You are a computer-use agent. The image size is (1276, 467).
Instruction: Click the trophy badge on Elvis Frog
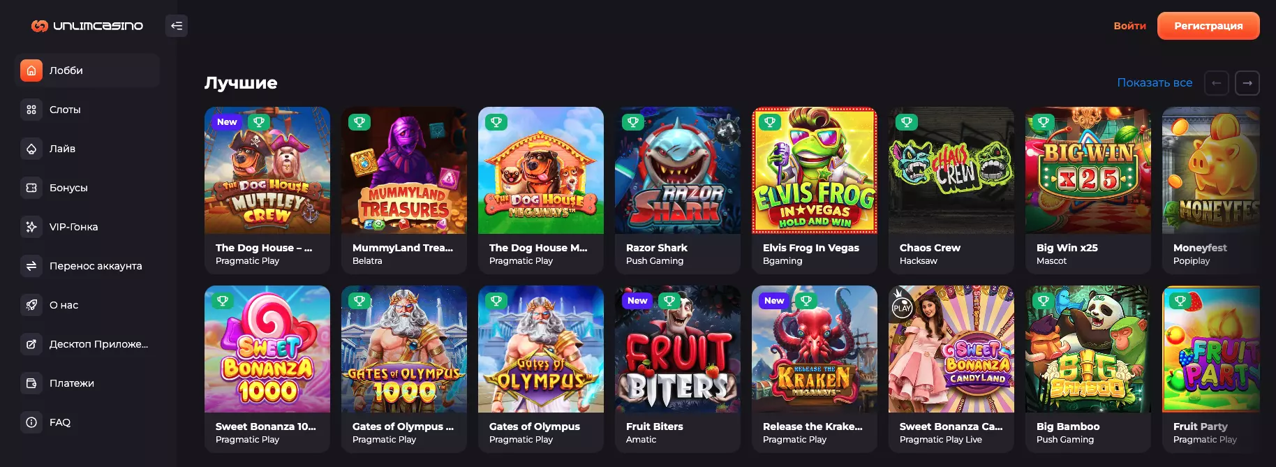point(770,122)
